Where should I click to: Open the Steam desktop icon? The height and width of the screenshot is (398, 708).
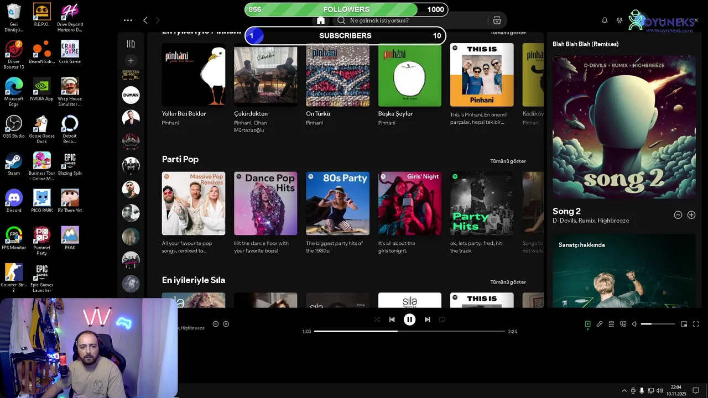(x=14, y=164)
